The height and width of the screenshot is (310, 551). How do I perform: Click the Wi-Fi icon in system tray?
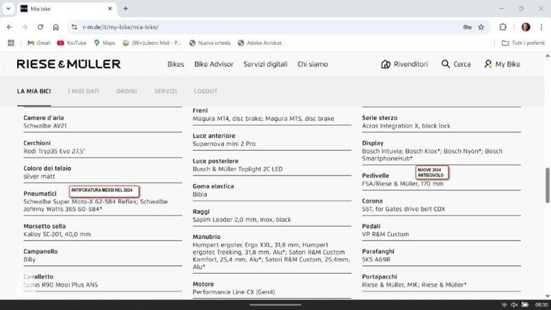505,304
